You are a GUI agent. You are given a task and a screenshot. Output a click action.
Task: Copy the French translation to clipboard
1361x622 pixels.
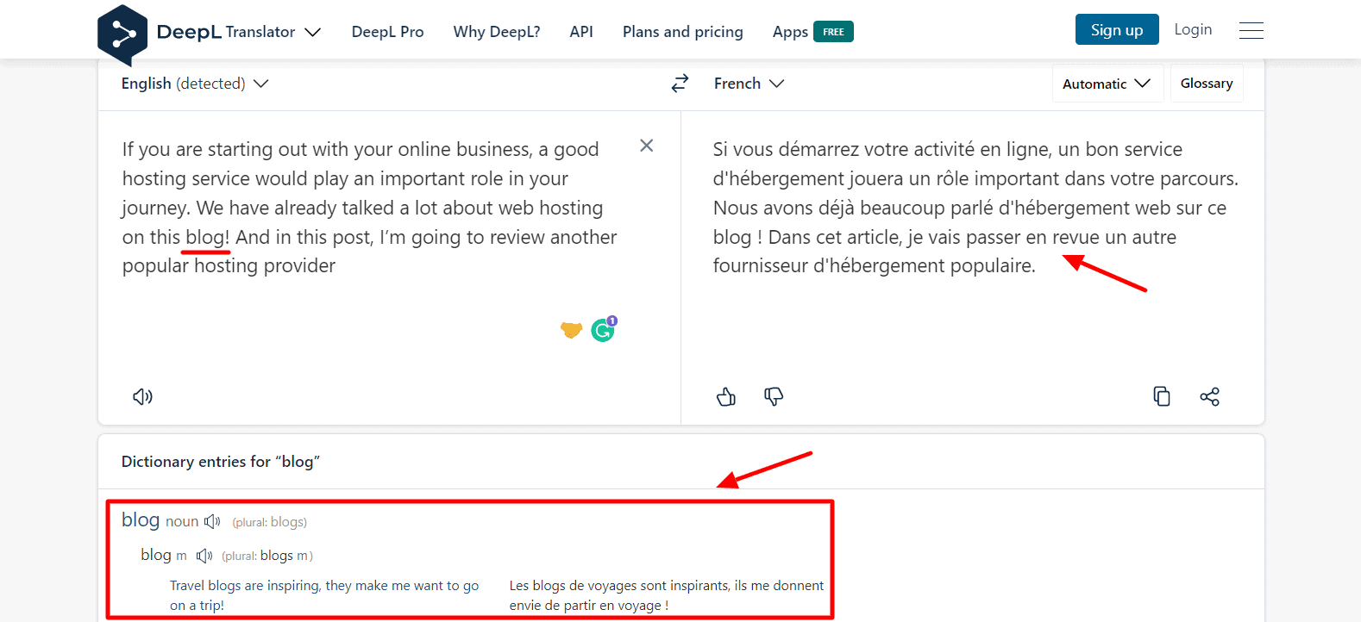click(x=1162, y=396)
